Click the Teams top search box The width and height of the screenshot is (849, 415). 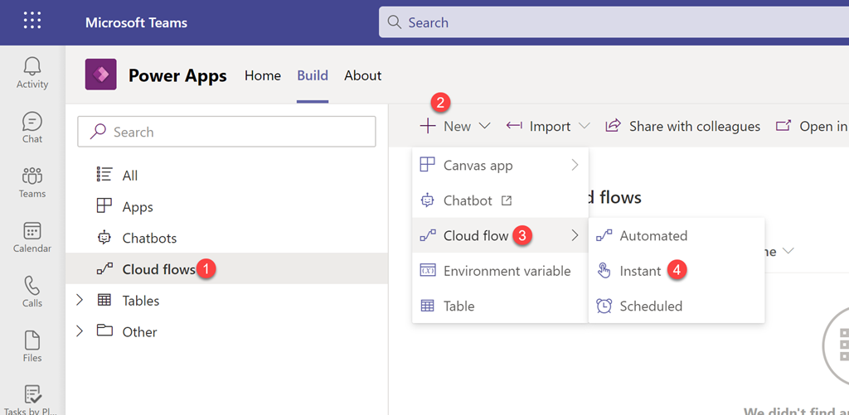[x=614, y=22]
